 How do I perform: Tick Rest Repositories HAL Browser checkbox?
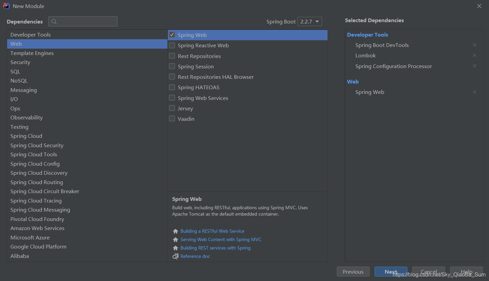(x=172, y=77)
